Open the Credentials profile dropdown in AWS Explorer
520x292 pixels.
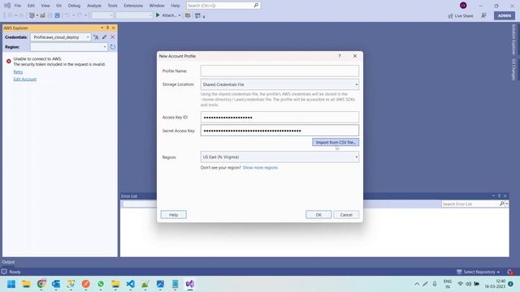[x=60, y=37]
